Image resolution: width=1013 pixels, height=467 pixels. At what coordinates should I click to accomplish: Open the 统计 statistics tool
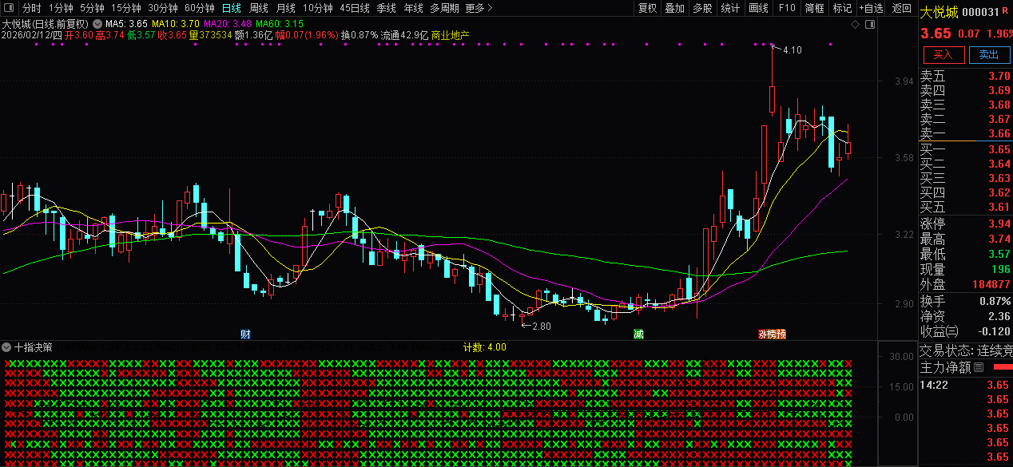[x=729, y=8]
